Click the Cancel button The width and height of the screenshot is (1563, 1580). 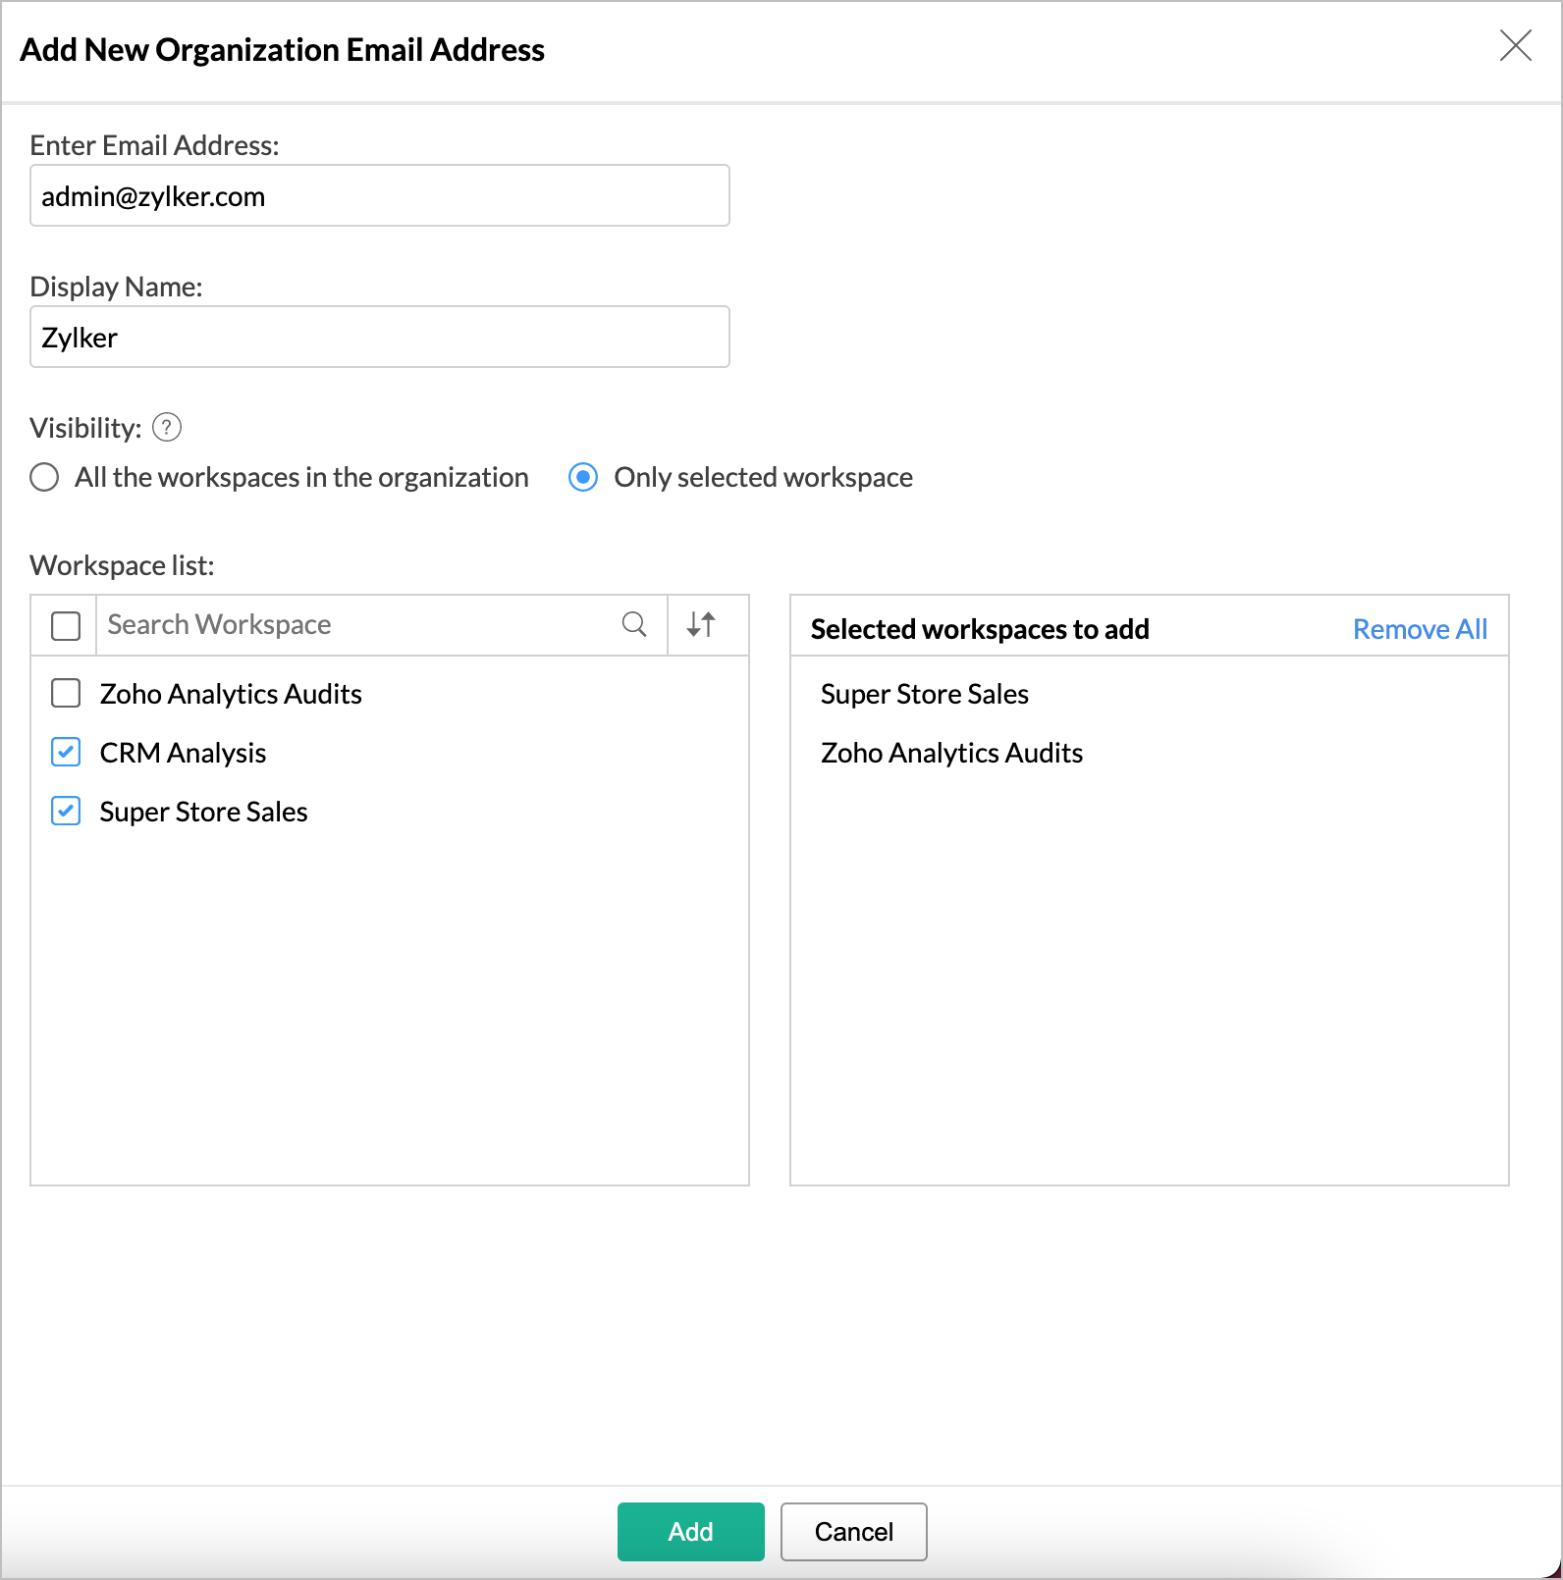click(x=854, y=1532)
